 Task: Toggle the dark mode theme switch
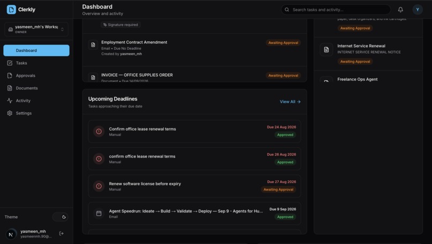(x=61, y=217)
